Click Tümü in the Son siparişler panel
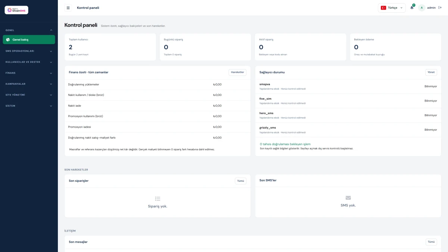Image resolution: width=448 pixels, height=252 pixels. click(240, 181)
